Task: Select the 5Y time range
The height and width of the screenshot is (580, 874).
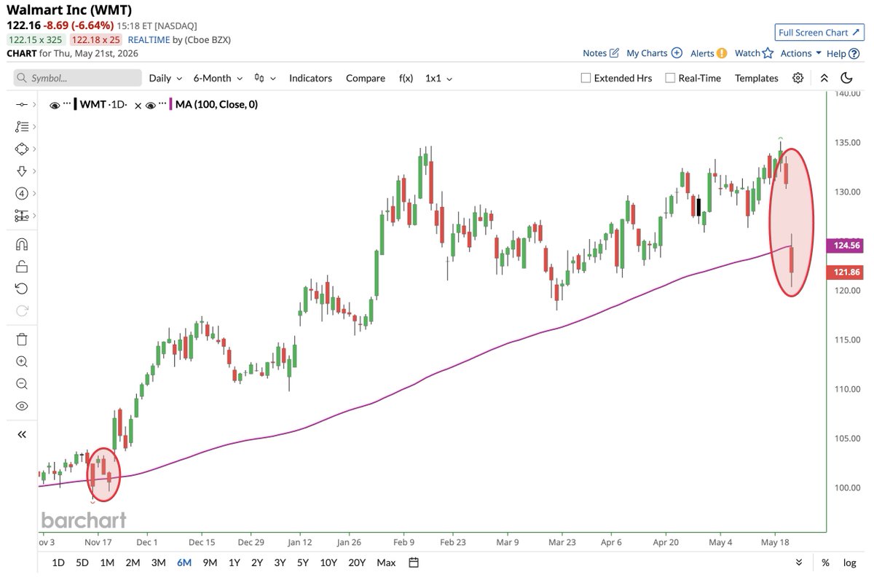Action: (x=303, y=563)
